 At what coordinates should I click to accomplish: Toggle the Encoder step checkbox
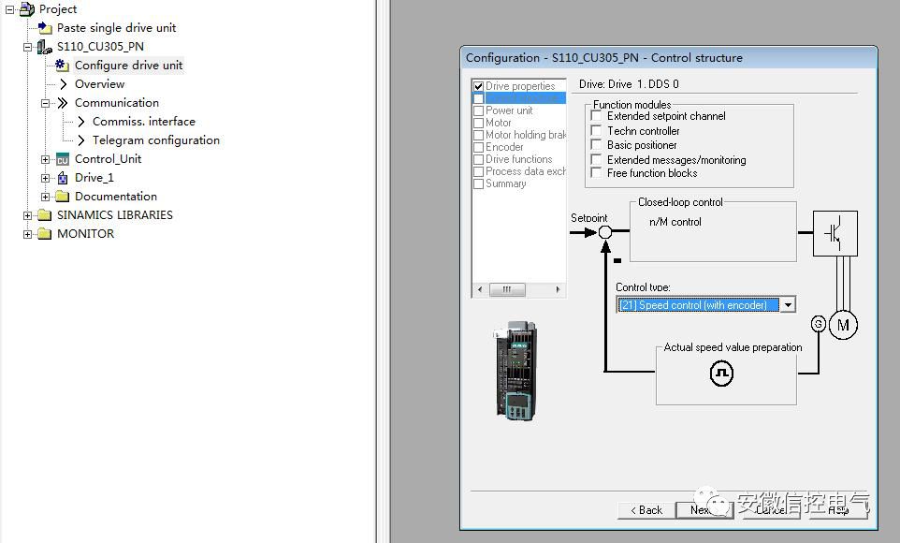(479, 147)
